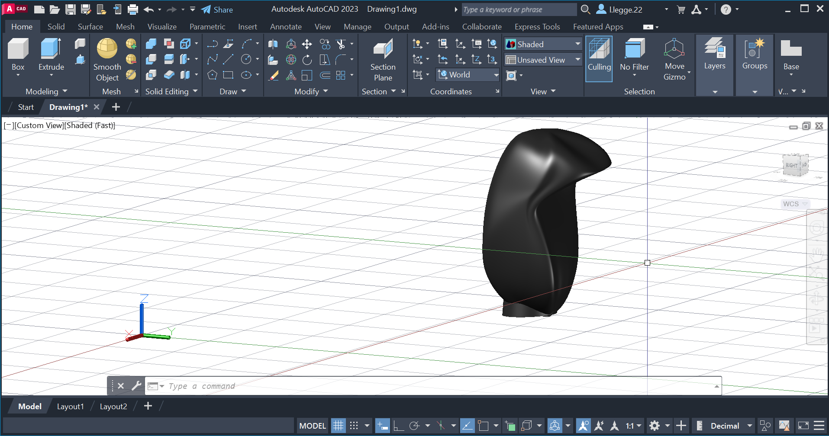Click the Smooth Object mesh tool

(x=107, y=60)
